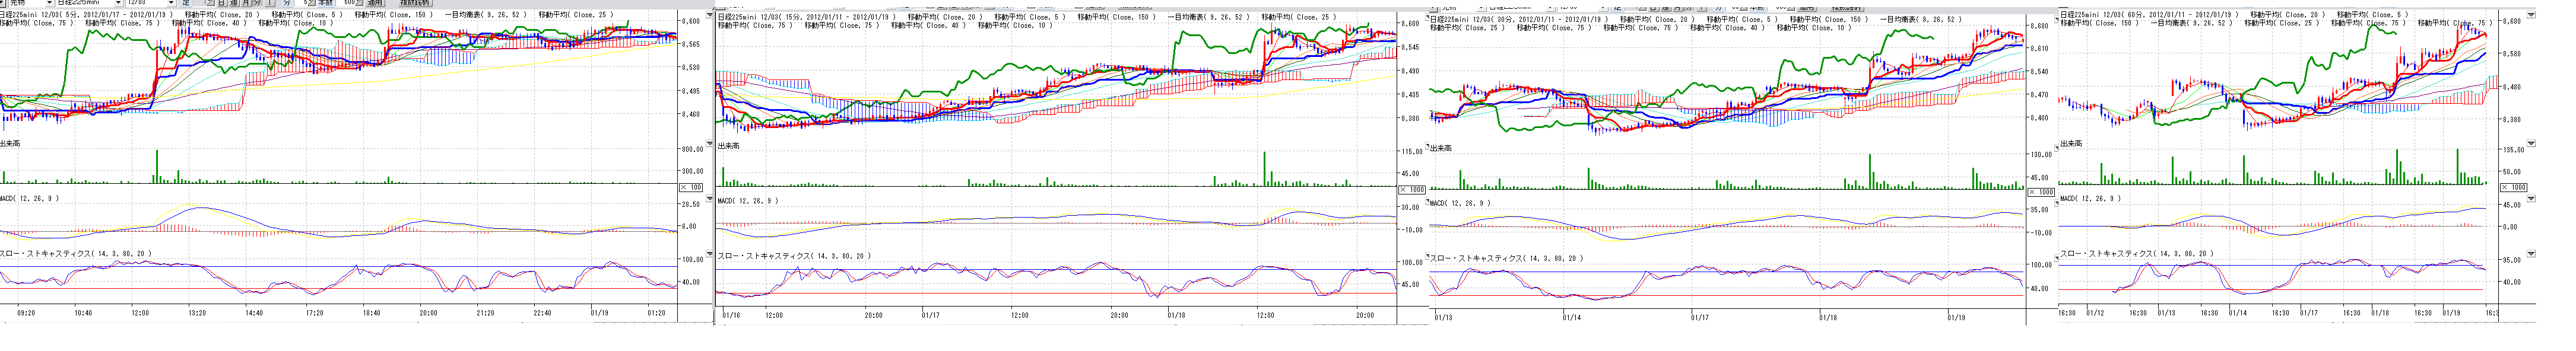Click the 複数銘柄 multiple symbols button
This screenshot has height=351, width=2576.
tap(415, 3)
